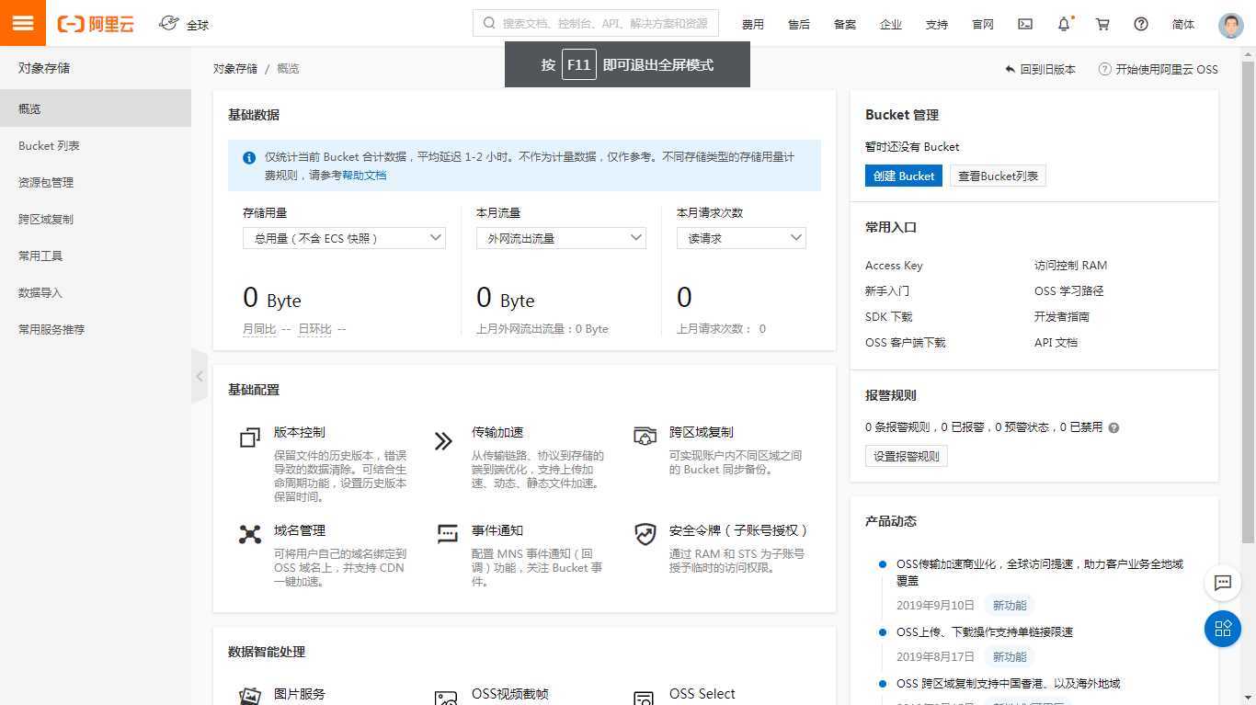
Task: Open the global region selector icon
Action: [x=169, y=23]
